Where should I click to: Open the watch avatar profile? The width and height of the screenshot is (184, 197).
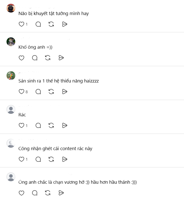(x=11, y=8)
